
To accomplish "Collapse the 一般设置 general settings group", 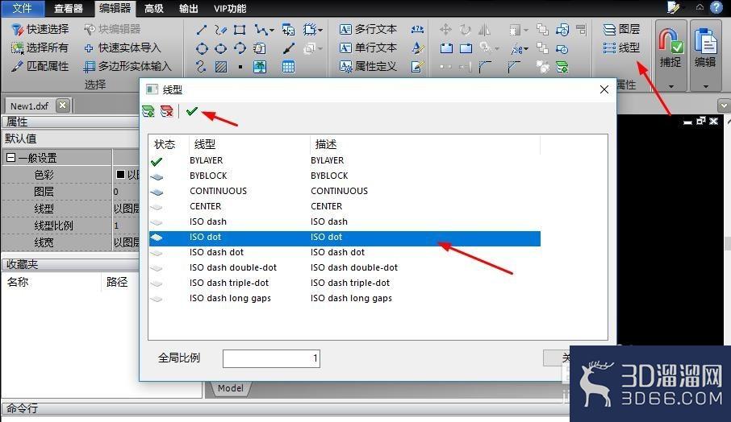I will coord(10,158).
